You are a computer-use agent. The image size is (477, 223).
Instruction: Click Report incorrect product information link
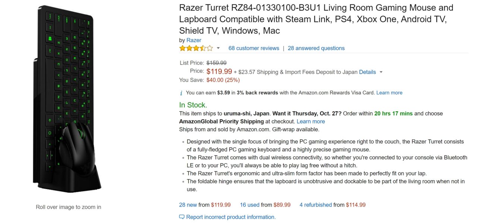(x=231, y=217)
